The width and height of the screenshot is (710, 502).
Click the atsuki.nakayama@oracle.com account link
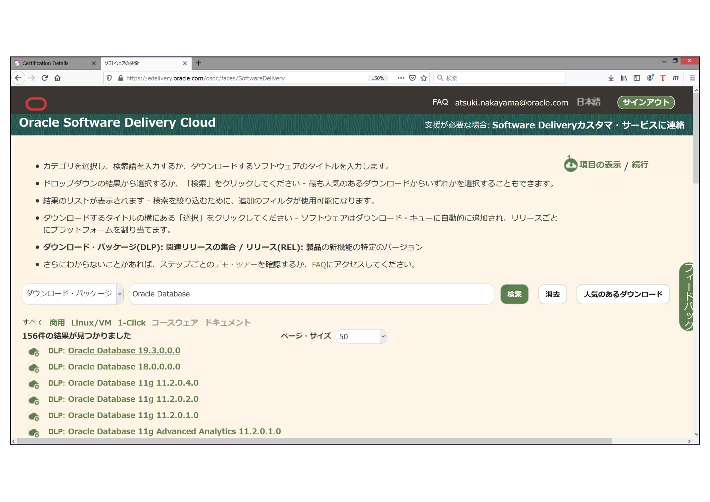point(511,103)
